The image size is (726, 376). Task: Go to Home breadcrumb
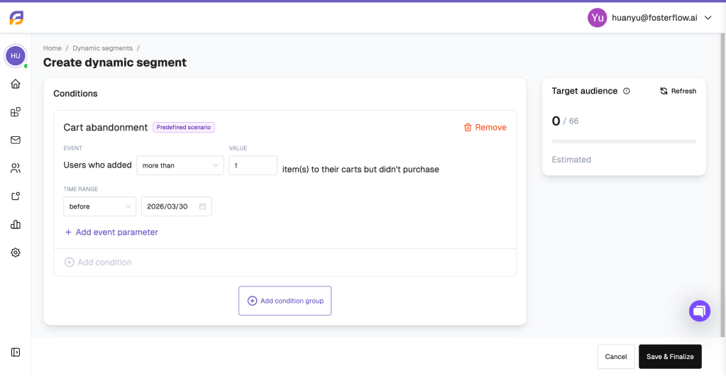53,48
